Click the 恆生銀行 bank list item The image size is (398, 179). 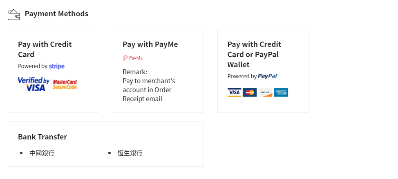pos(130,153)
